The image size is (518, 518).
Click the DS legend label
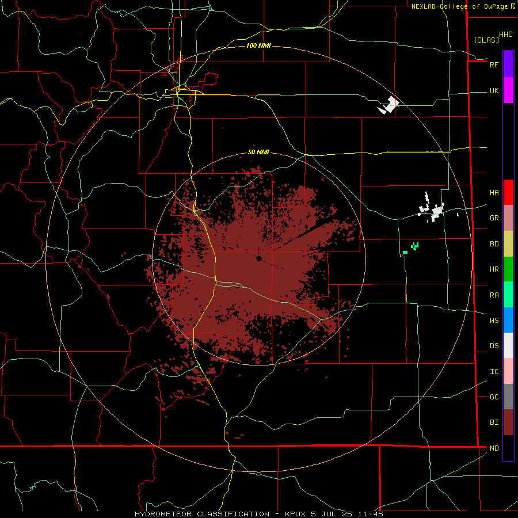[494, 346]
